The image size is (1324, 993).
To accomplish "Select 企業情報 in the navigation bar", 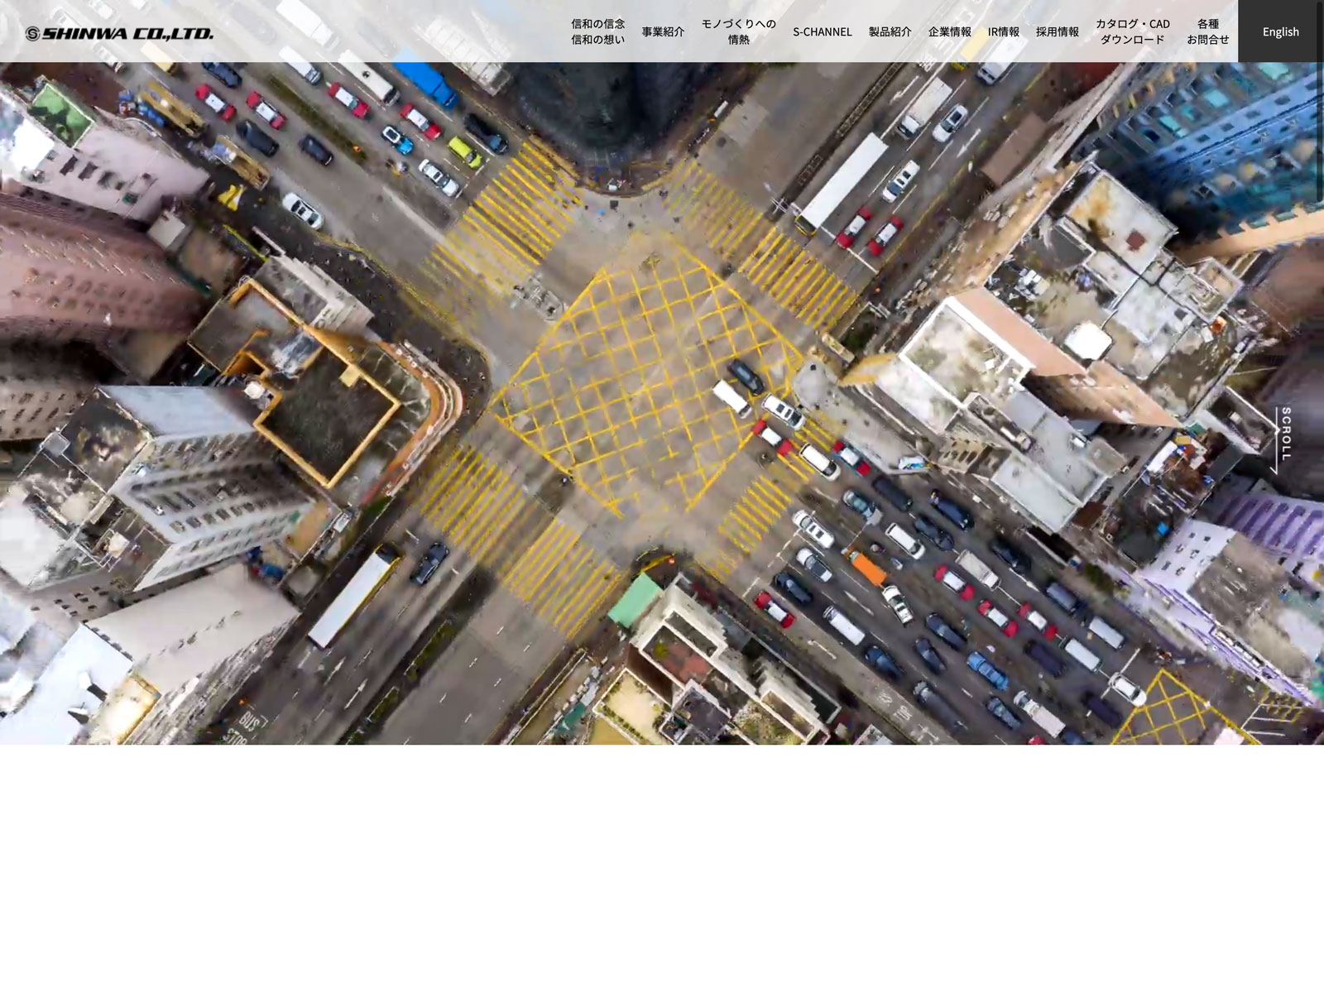I will click(x=949, y=31).
